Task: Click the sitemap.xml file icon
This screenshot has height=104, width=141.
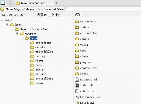Action: [x=77, y=80]
